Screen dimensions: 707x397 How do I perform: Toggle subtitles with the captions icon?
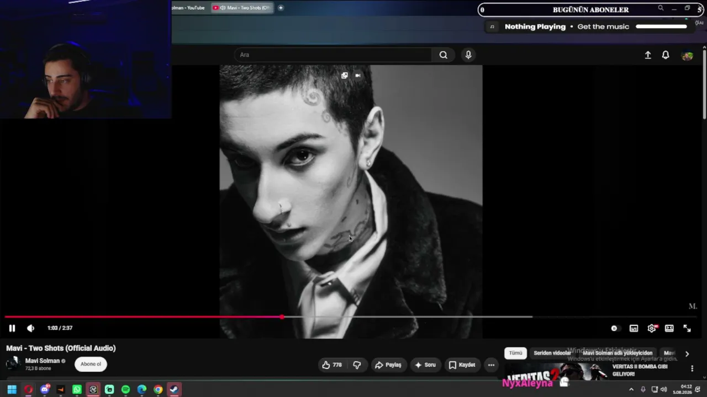coord(634,328)
